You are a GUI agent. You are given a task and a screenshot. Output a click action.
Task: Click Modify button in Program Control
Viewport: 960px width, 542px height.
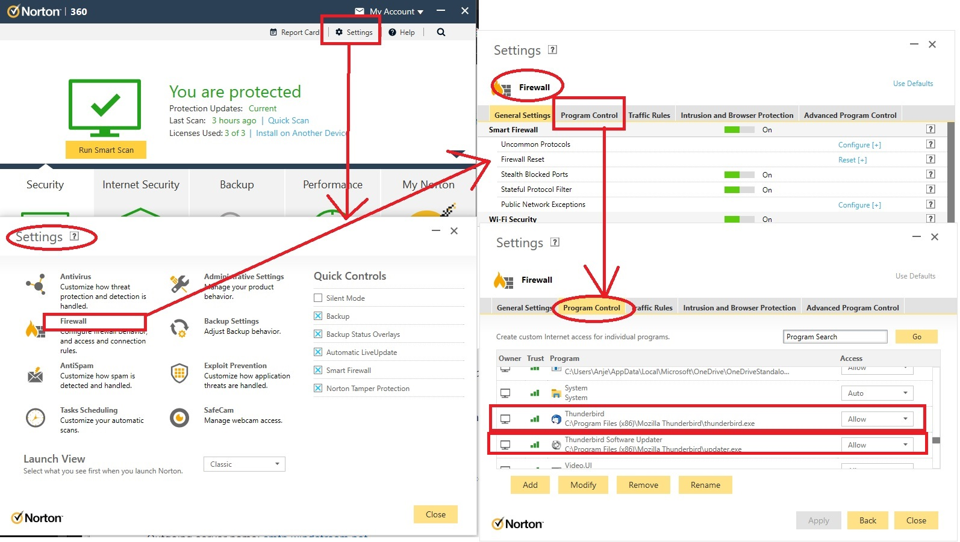583,485
